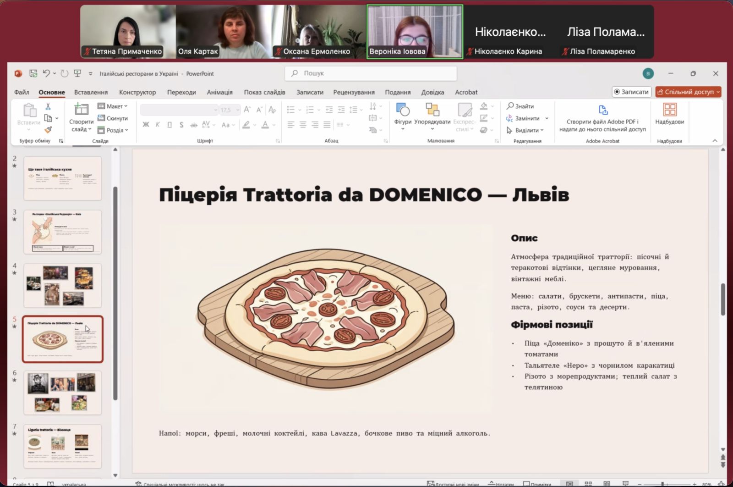Click the Create Adobe PDF share icon
Viewport: 733px width, 487px height.
point(602,110)
